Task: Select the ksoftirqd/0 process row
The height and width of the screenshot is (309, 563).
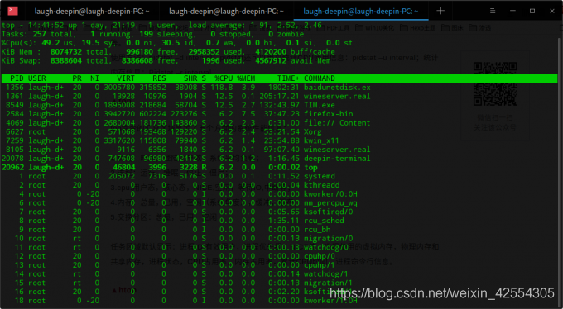Action: click(x=279, y=212)
